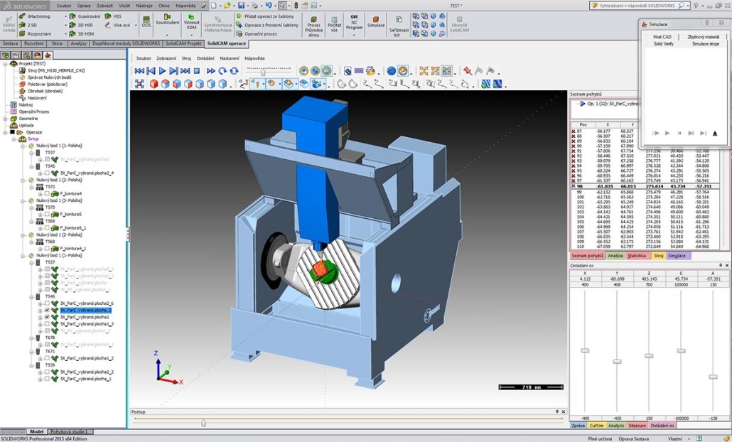Screen dimensions: 732x442
Task: Click the Simulace ribbon button
Action: 376,21
